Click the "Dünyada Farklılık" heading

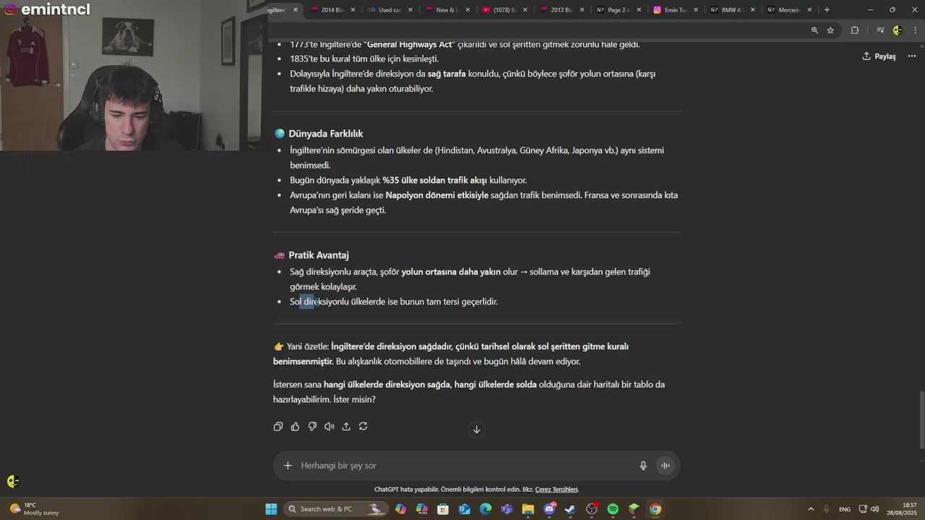(326, 134)
